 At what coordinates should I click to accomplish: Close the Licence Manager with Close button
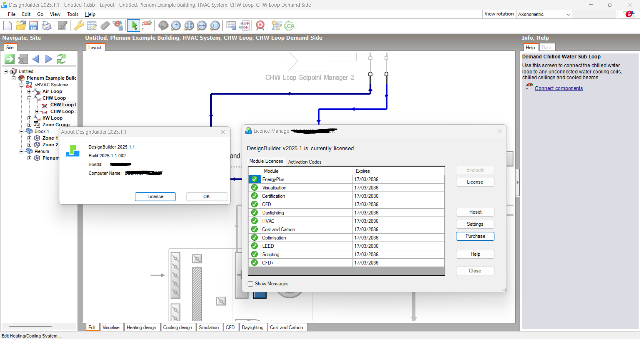(x=475, y=271)
